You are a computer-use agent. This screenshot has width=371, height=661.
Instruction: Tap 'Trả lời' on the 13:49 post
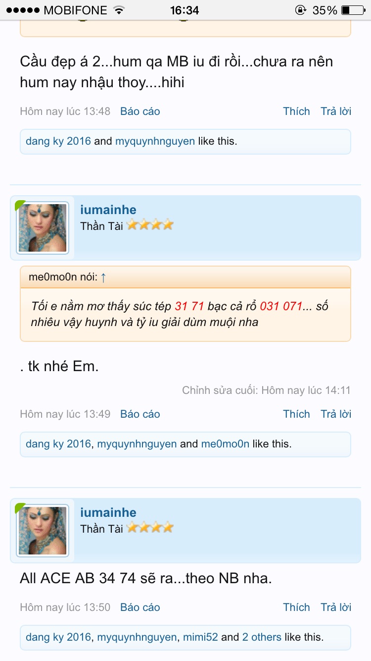pos(336,414)
